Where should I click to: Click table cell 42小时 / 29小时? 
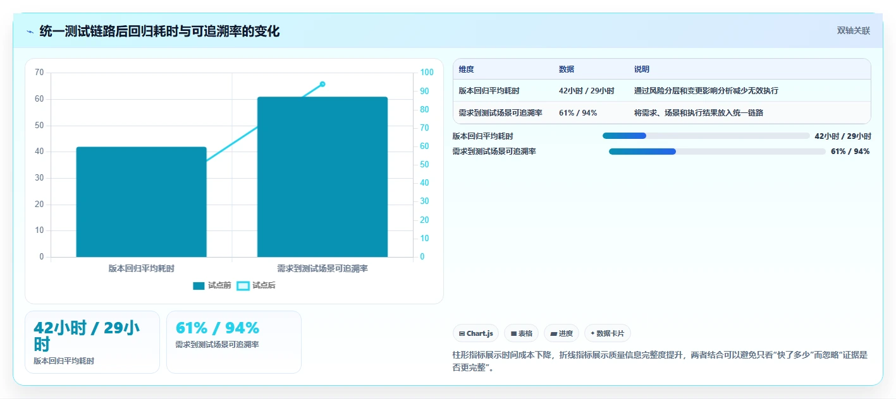pyautogui.click(x=587, y=91)
